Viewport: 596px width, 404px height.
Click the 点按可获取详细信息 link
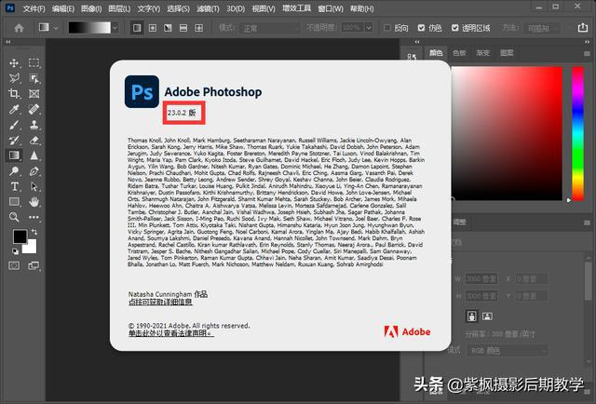[160, 303]
